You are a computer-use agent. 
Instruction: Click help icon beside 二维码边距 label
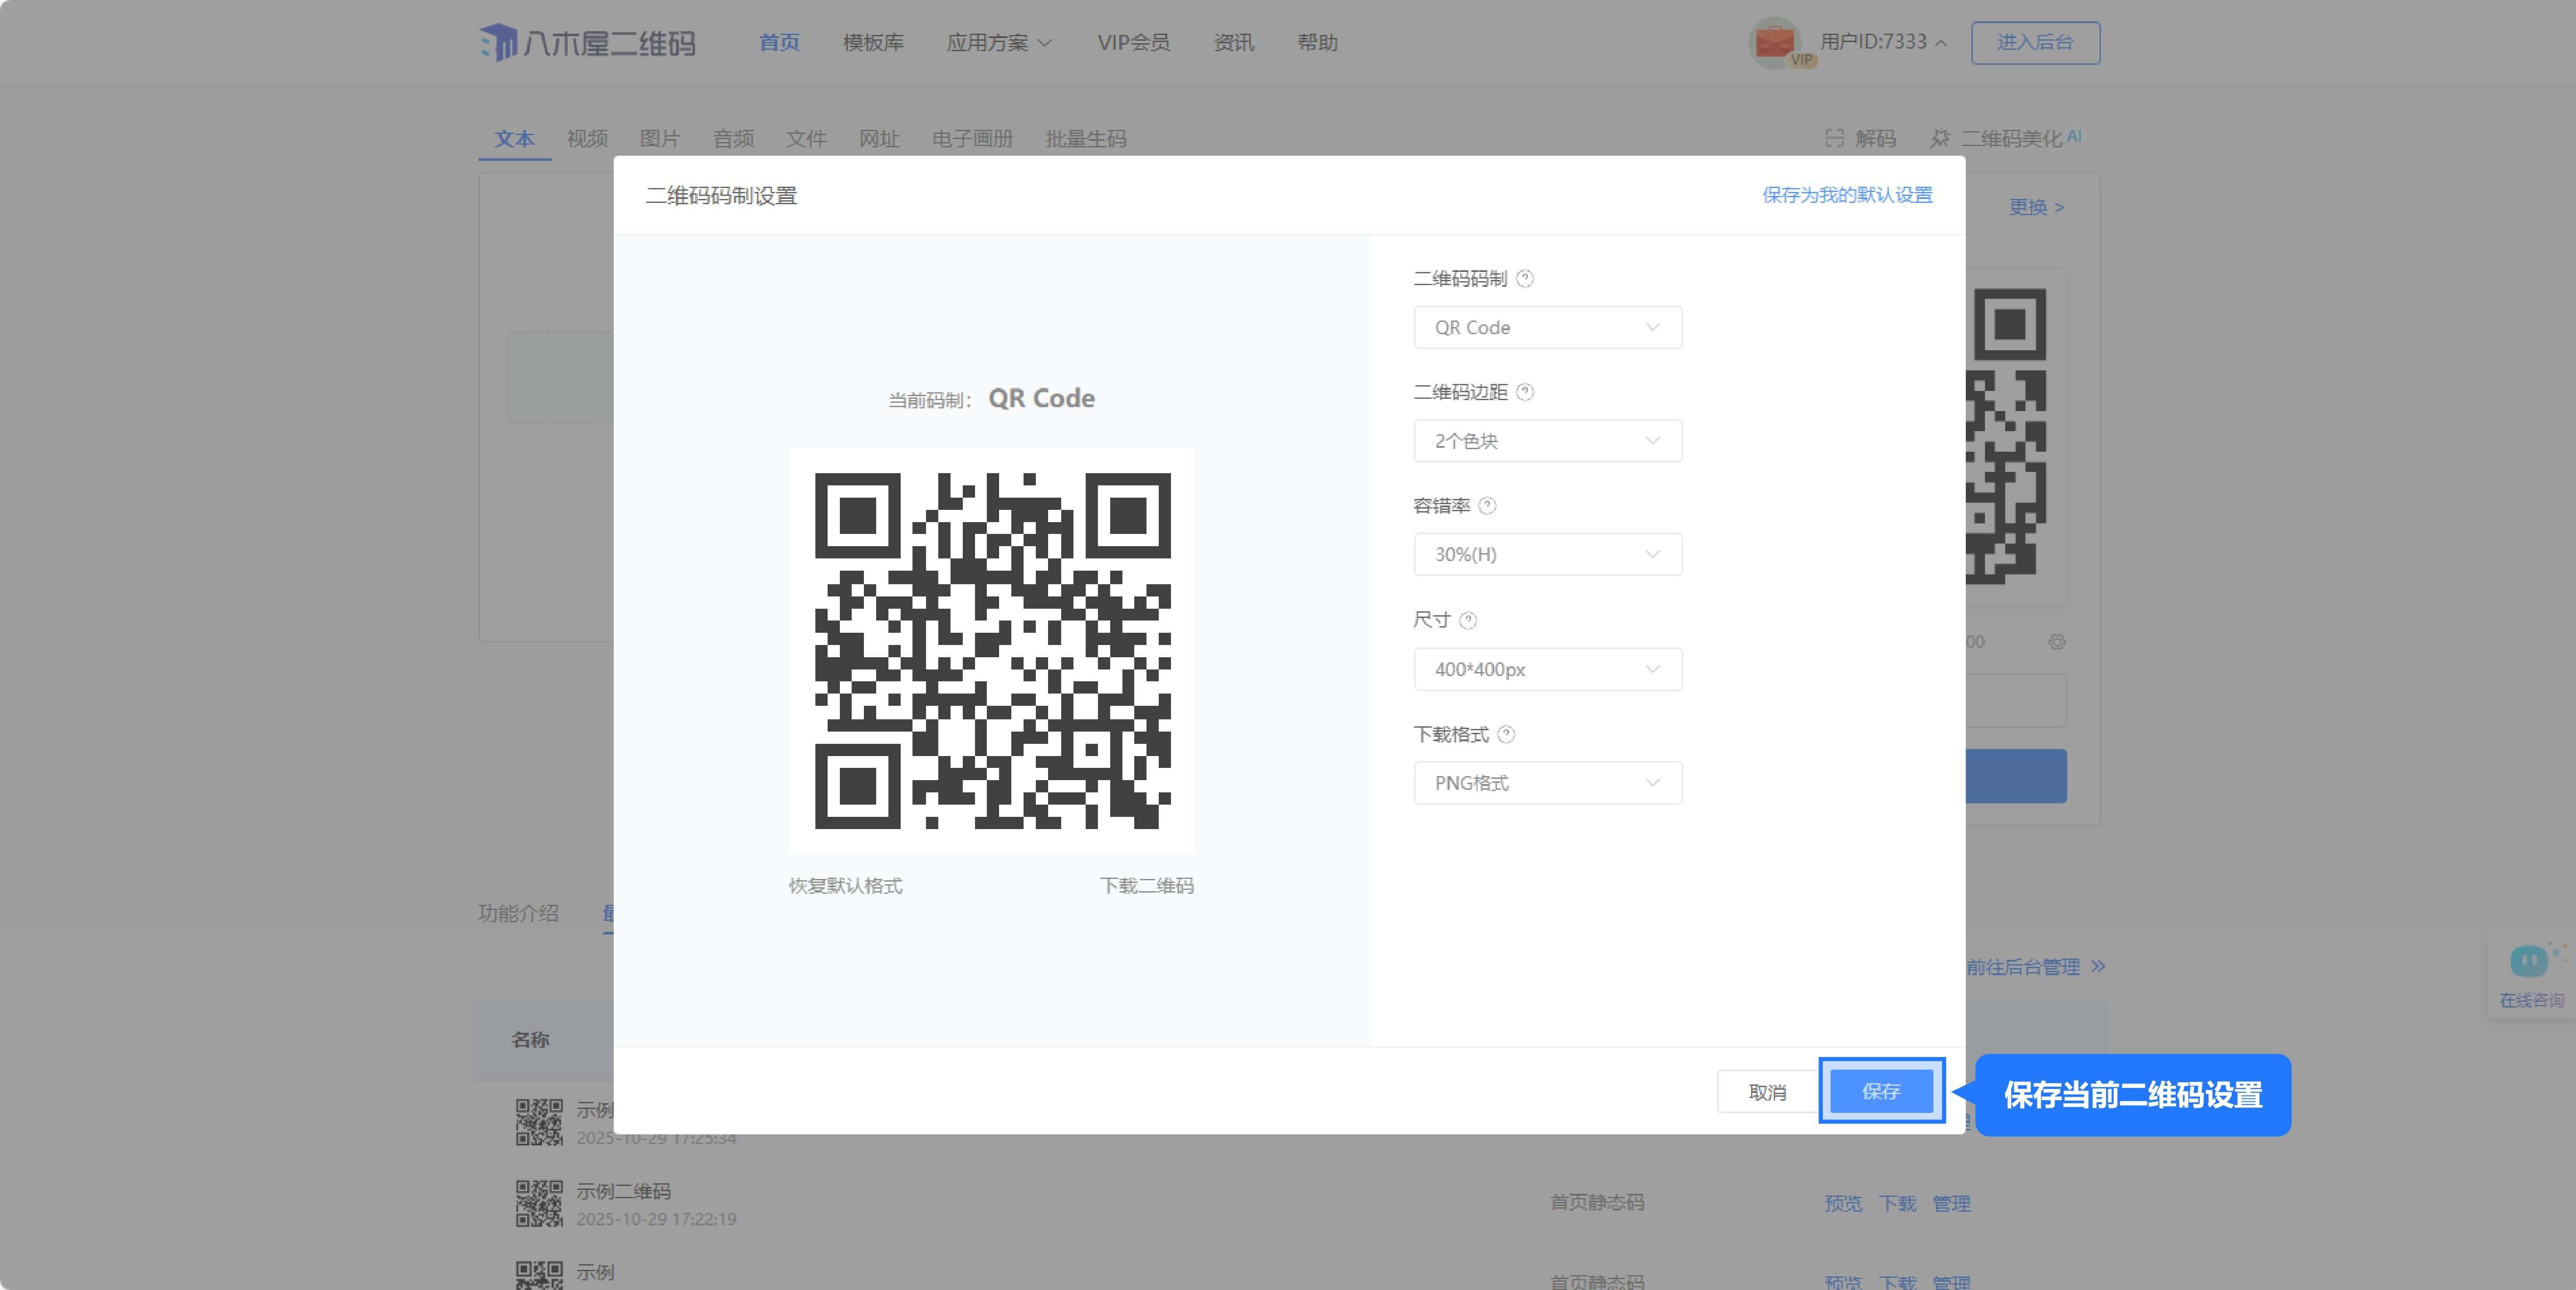pos(1525,392)
